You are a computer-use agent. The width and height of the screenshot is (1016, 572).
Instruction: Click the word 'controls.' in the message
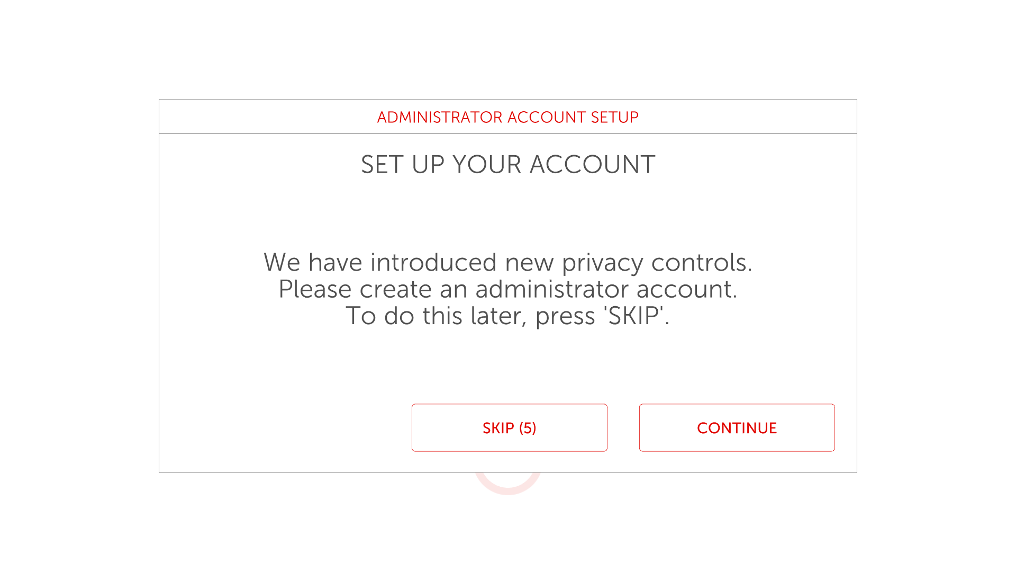pos(701,263)
